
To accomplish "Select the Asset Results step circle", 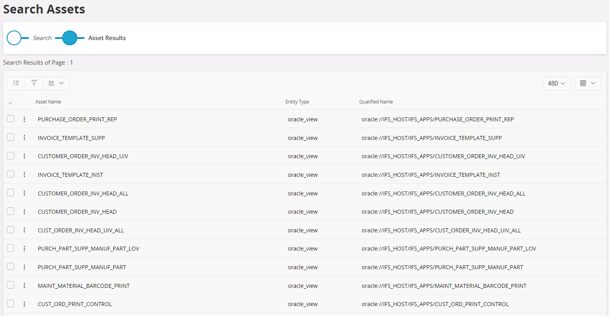I will coord(70,38).
